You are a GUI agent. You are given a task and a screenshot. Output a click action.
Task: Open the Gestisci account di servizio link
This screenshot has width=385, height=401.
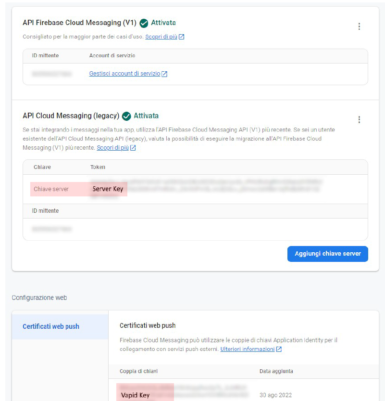coord(124,74)
